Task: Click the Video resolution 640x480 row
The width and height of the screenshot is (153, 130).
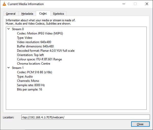Action: pyautogui.click(x=35, y=42)
